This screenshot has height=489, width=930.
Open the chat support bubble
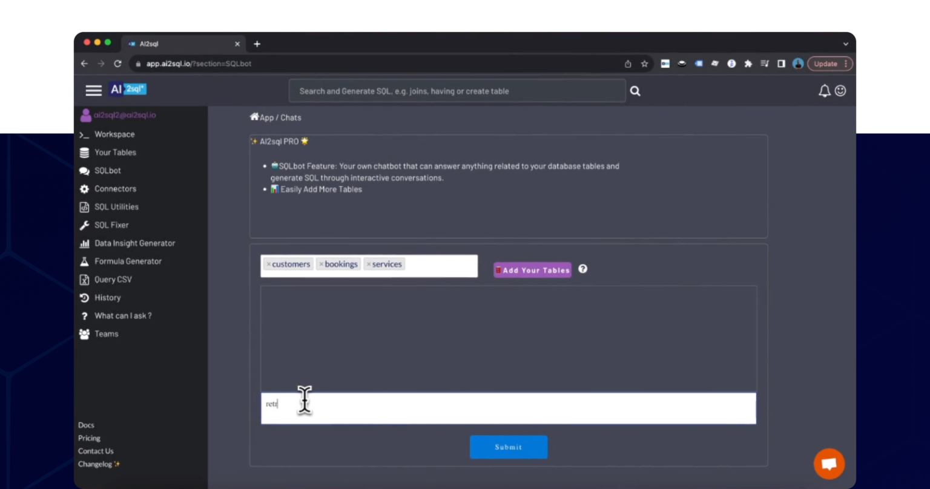[x=829, y=463]
